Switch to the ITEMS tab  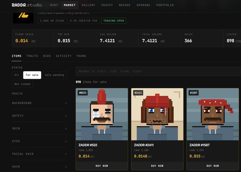(16, 56)
